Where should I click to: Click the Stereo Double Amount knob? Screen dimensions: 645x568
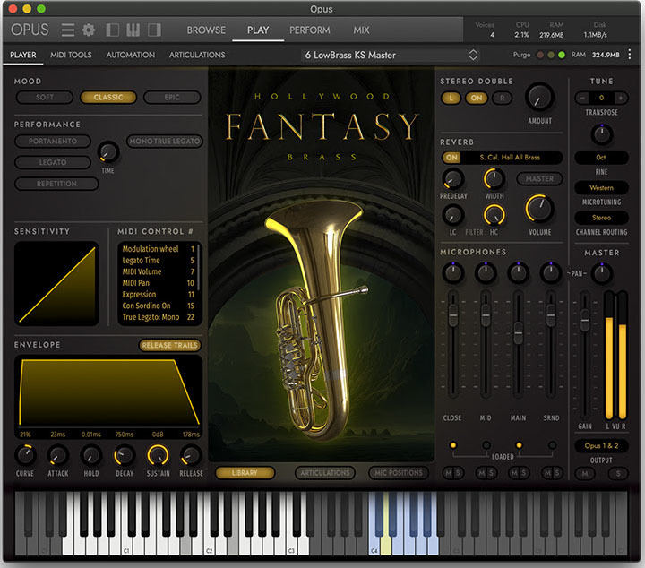(539, 97)
